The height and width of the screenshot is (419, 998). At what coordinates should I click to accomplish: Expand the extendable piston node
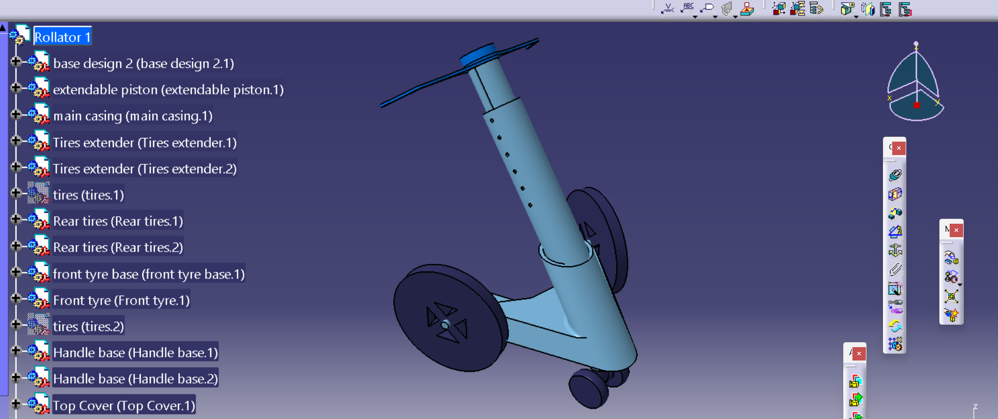click(x=16, y=88)
